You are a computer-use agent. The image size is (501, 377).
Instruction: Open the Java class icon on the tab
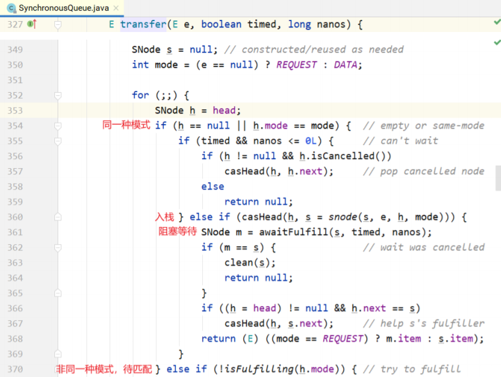[12, 8]
